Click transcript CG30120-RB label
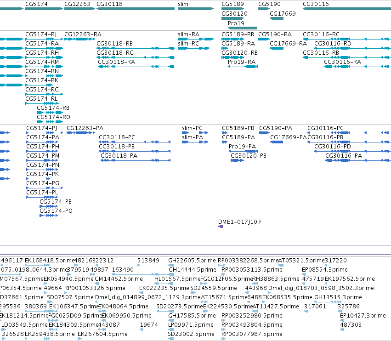This screenshot has height=341, width=391. click(239, 53)
